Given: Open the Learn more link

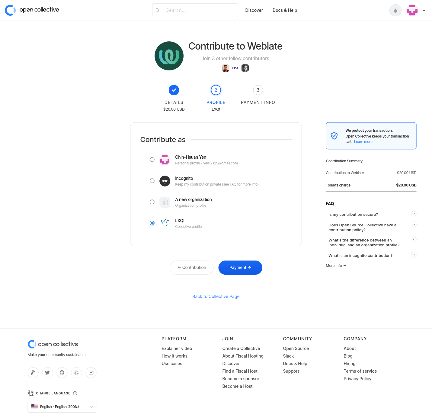Looking at the screenshot, I should [x=363, y=142].
